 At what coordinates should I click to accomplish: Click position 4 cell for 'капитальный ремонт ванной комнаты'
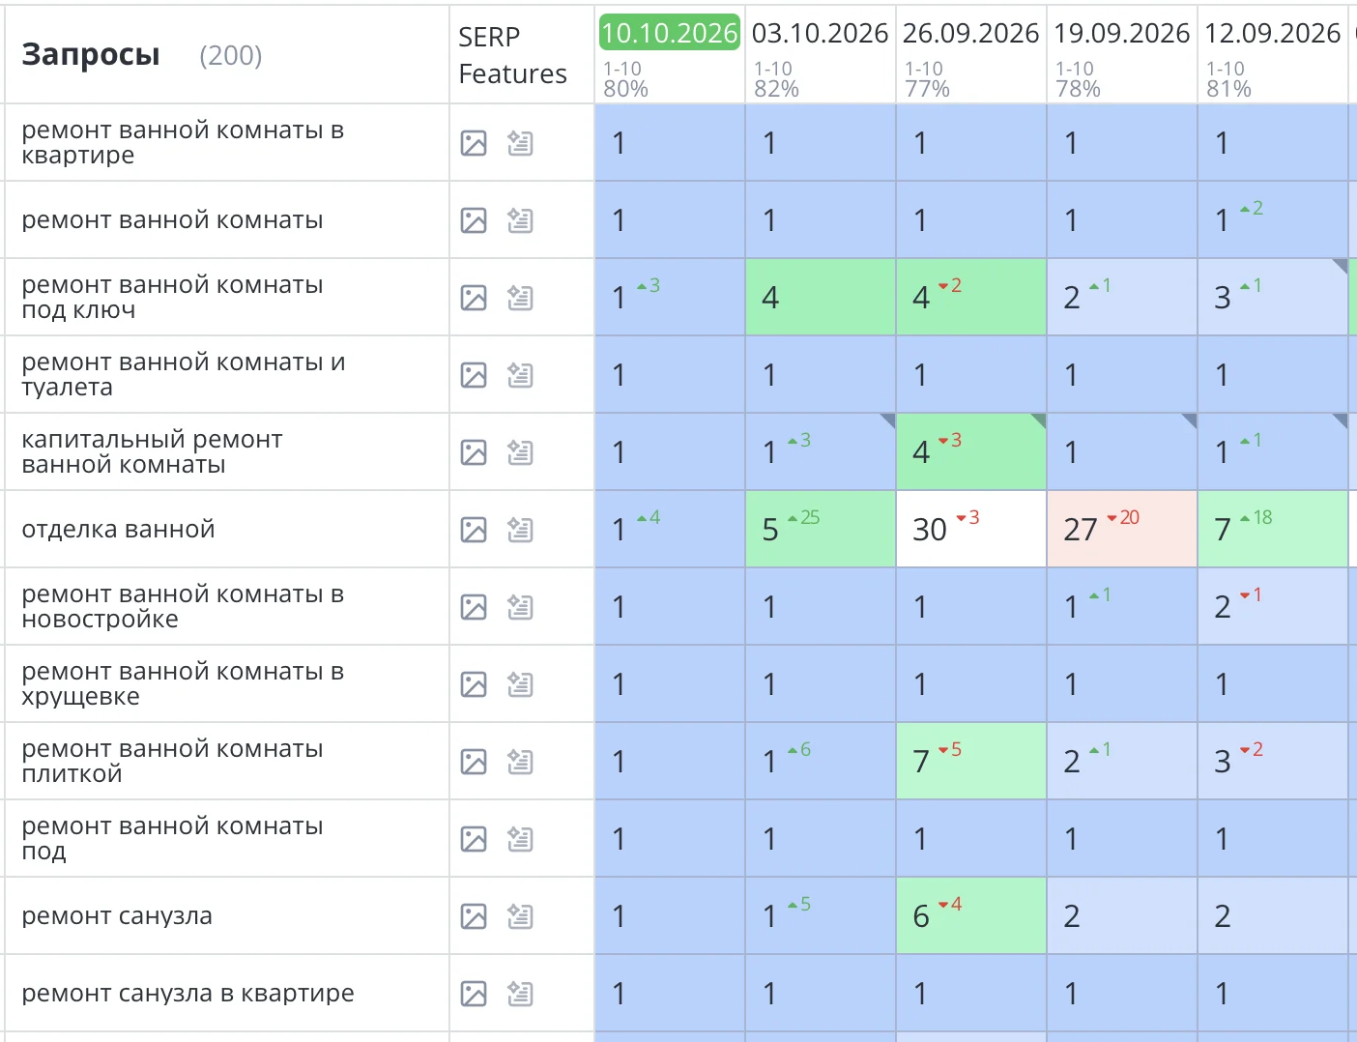coord(971,451)
